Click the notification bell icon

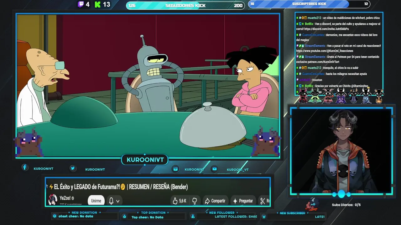[111, 201]
